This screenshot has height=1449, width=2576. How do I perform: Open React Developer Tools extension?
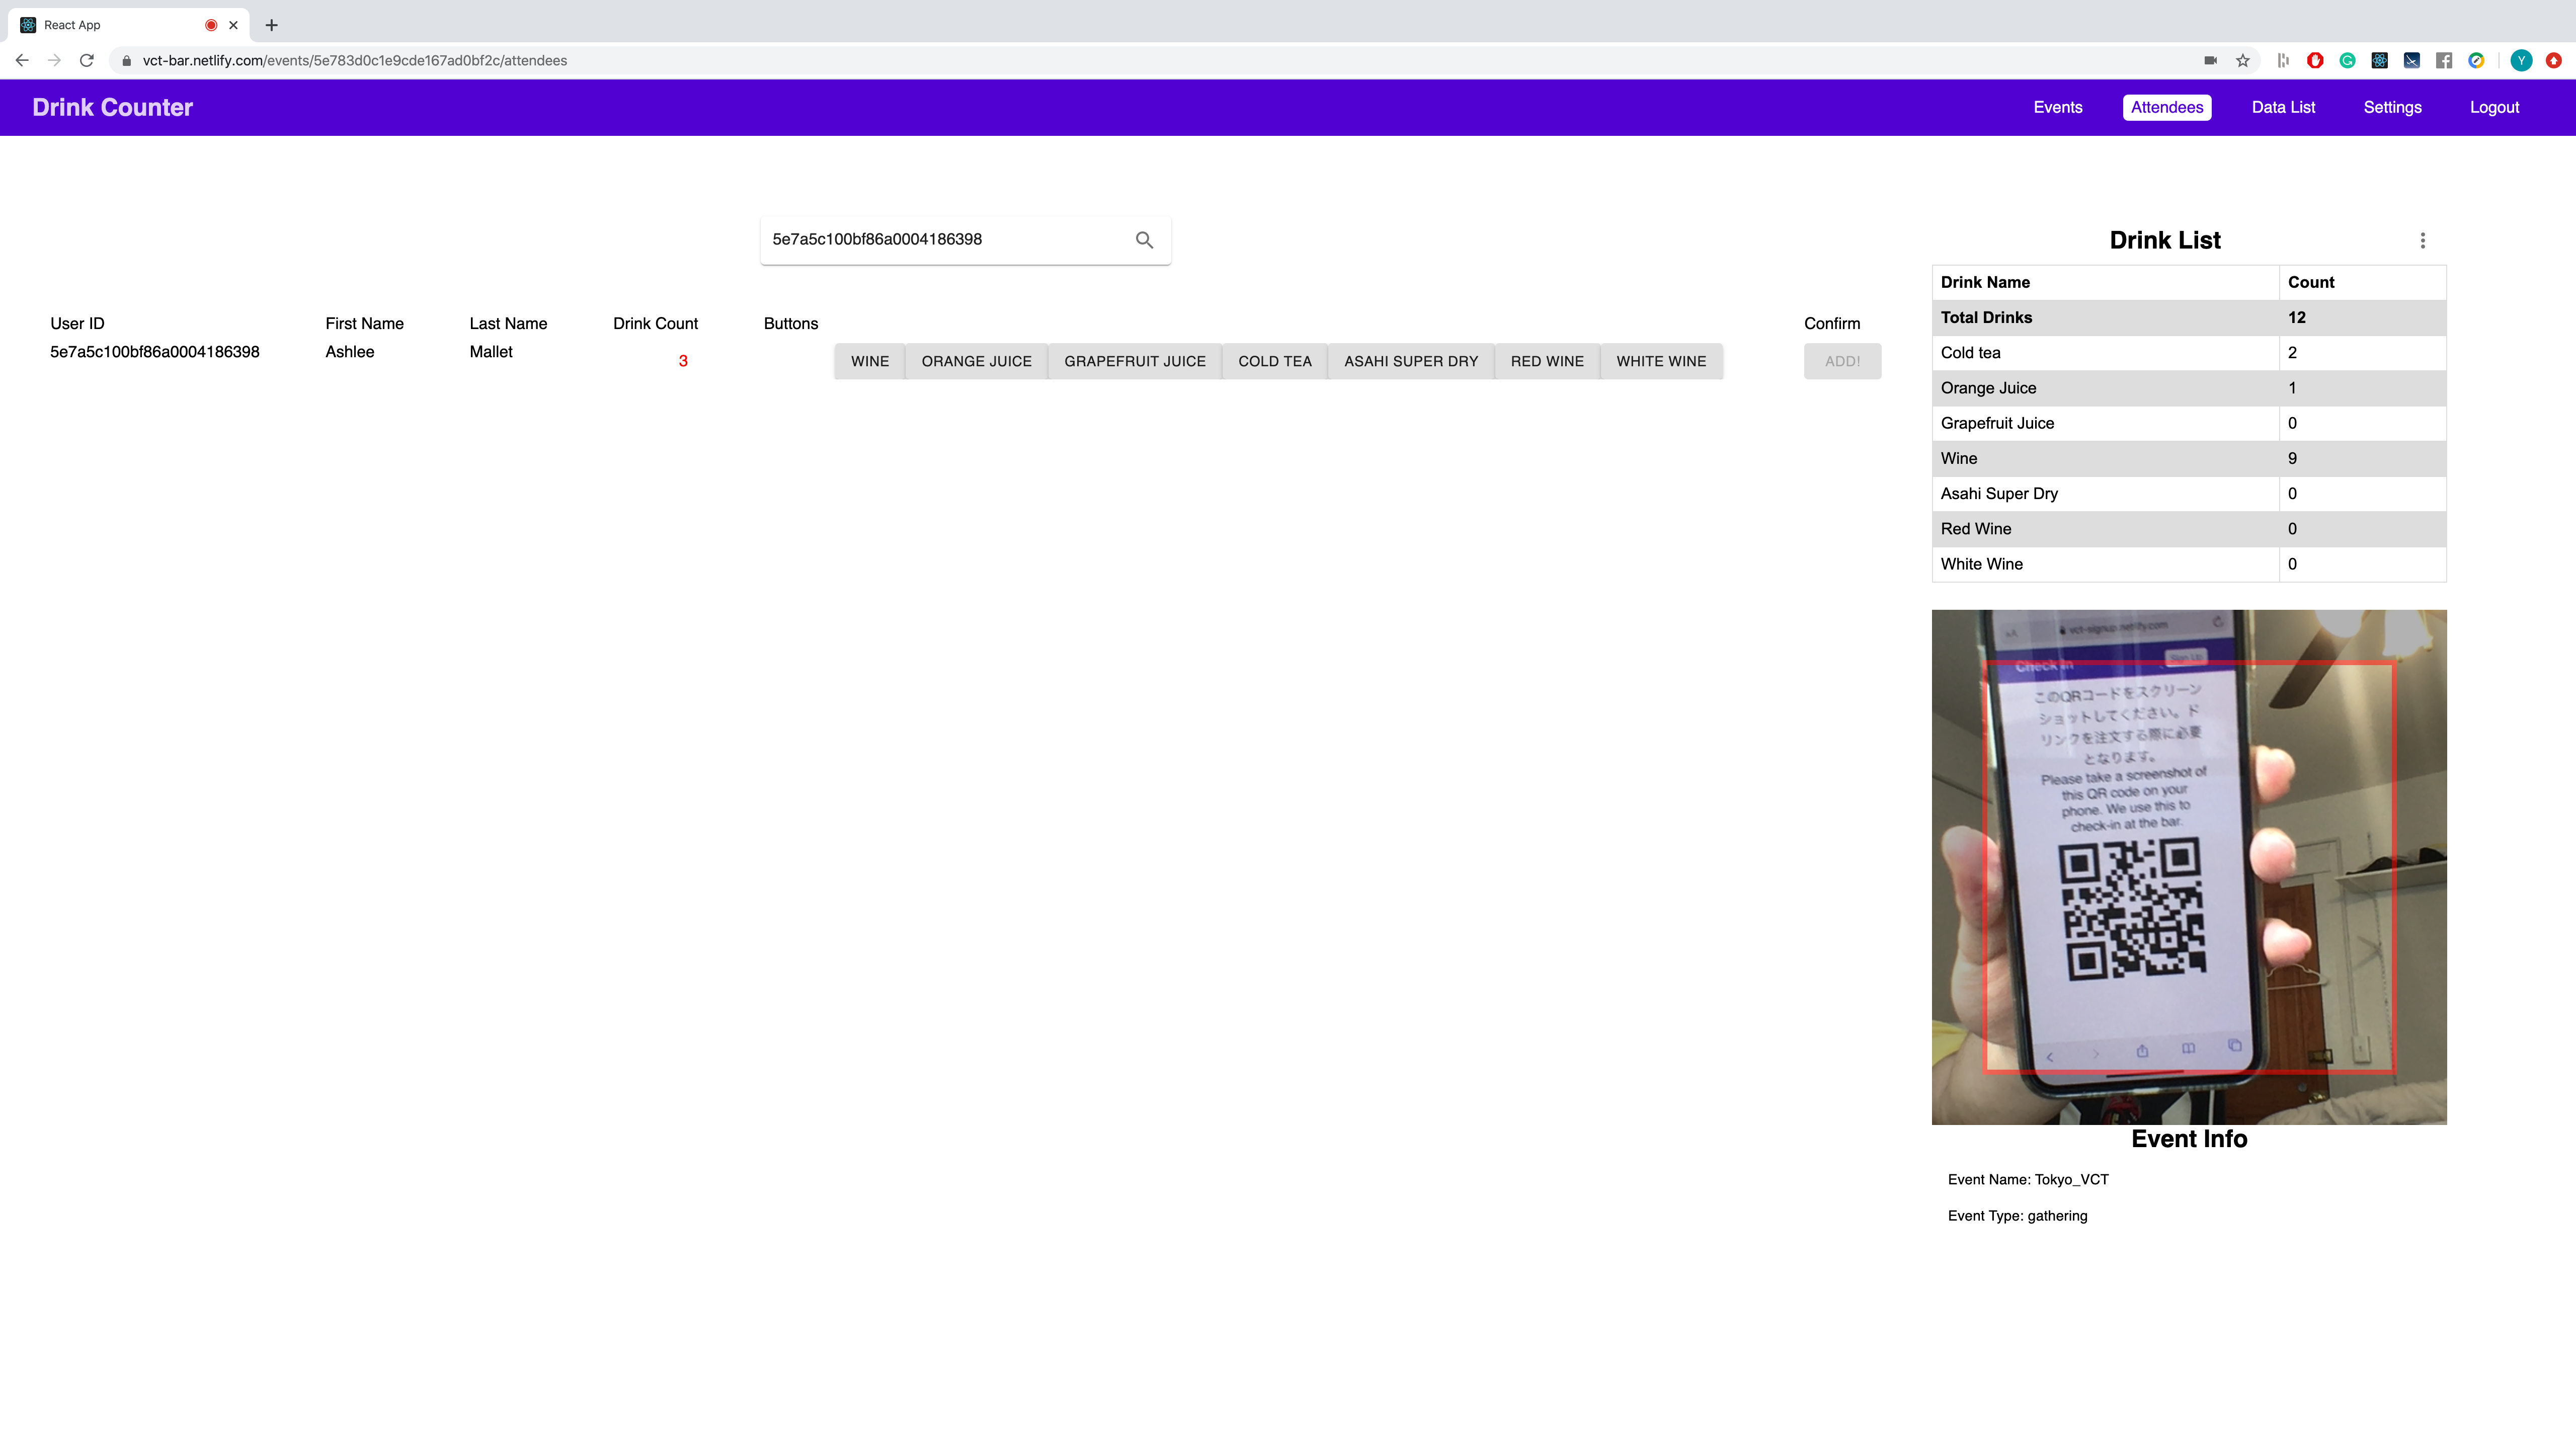[x=2380, y=61]
